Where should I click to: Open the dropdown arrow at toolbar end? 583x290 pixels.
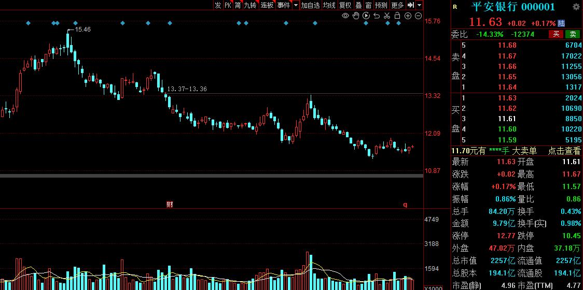point(420,5)
